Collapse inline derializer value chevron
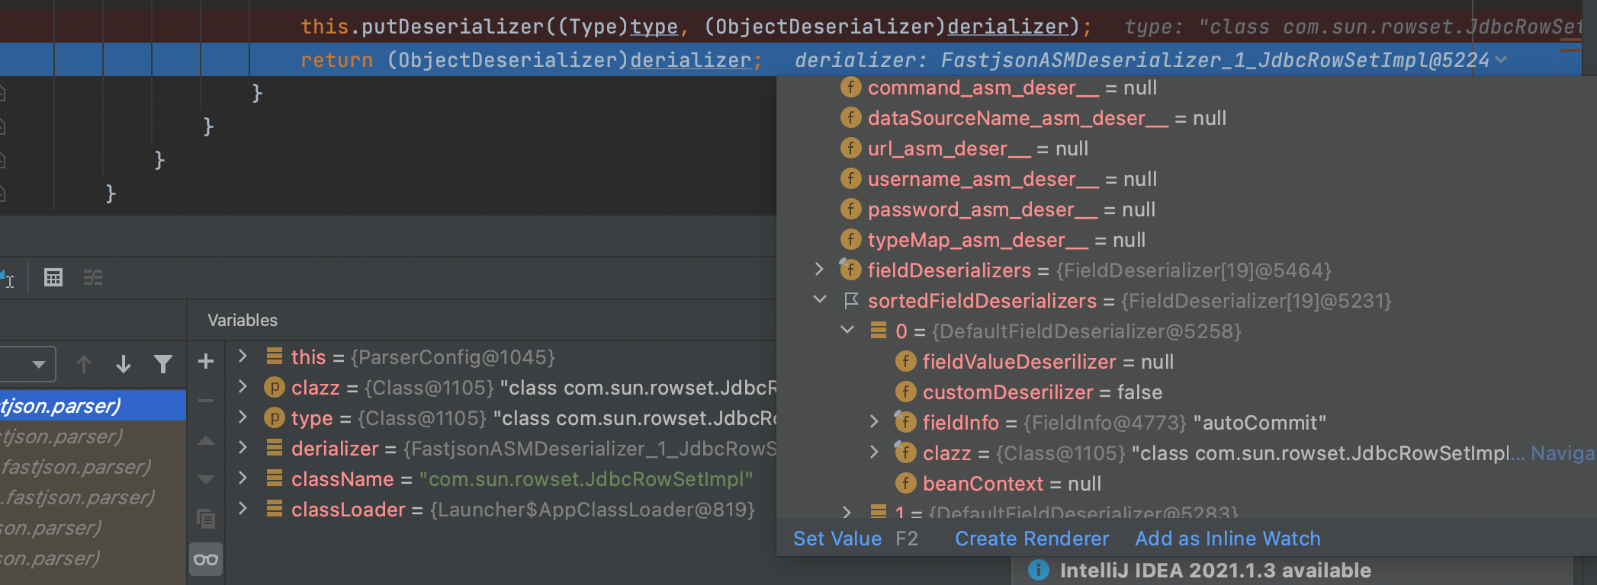 pos(1502,59)
